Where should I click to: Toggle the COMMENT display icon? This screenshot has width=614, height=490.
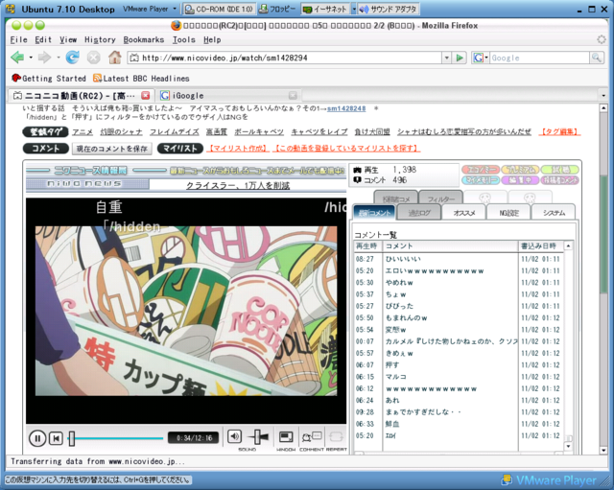312,436
